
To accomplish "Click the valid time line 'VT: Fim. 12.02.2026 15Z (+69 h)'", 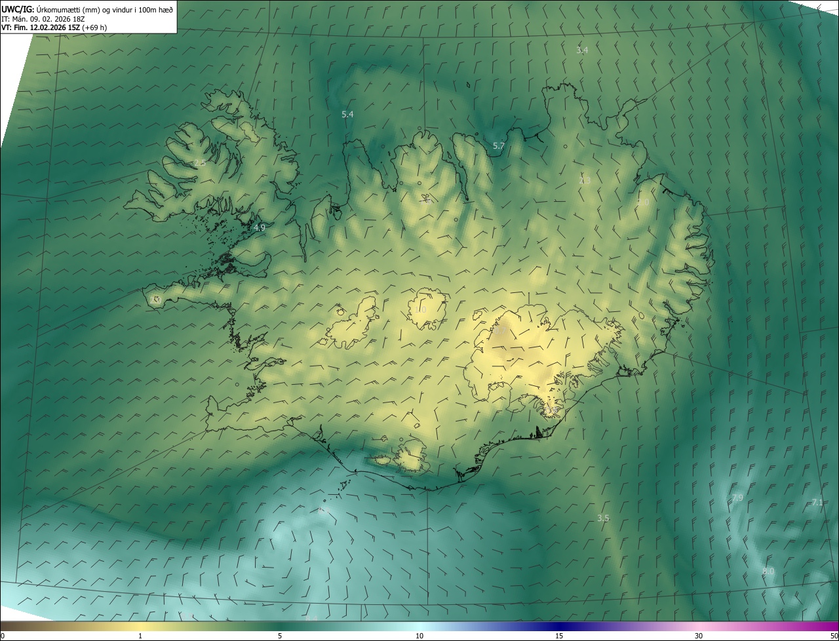I will click(x=54, y=28).
